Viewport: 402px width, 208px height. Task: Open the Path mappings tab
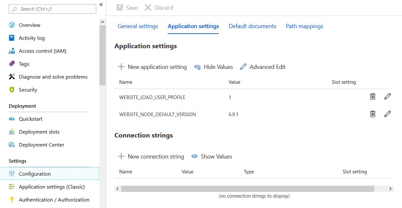coord(304,26)
